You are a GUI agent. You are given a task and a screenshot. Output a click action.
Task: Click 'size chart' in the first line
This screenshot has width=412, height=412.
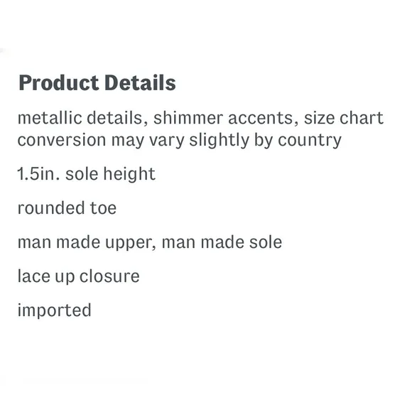344,118
